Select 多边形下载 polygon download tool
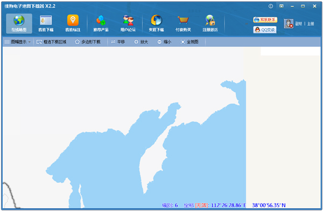 tap(88, 42)
